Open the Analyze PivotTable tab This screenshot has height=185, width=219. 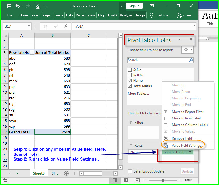(126, 15)
